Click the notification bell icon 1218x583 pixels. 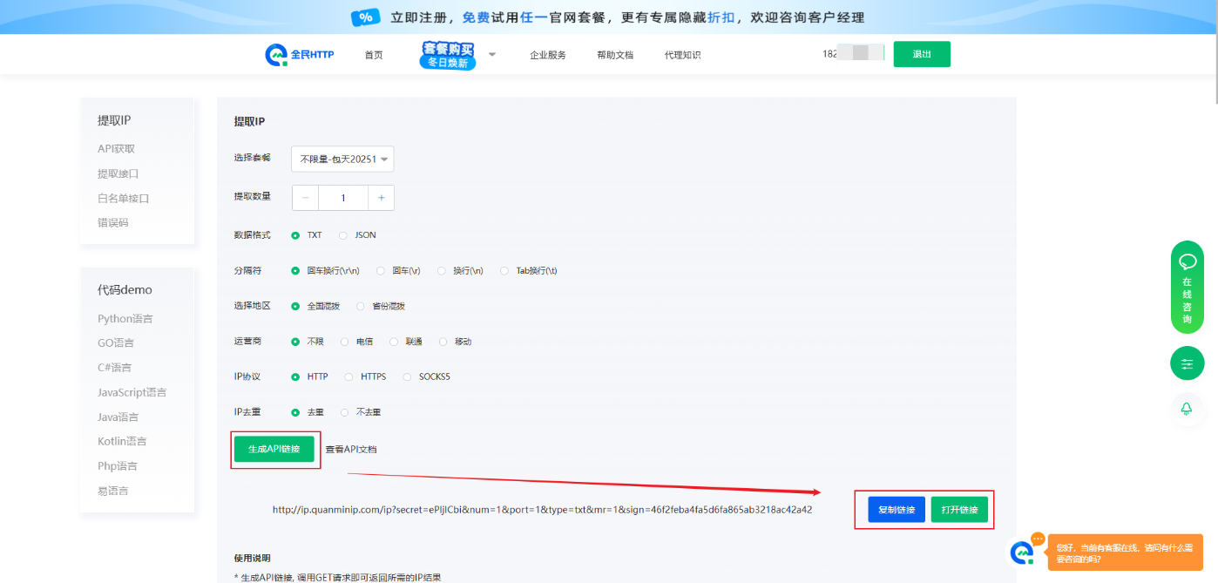click(1187, 409)
